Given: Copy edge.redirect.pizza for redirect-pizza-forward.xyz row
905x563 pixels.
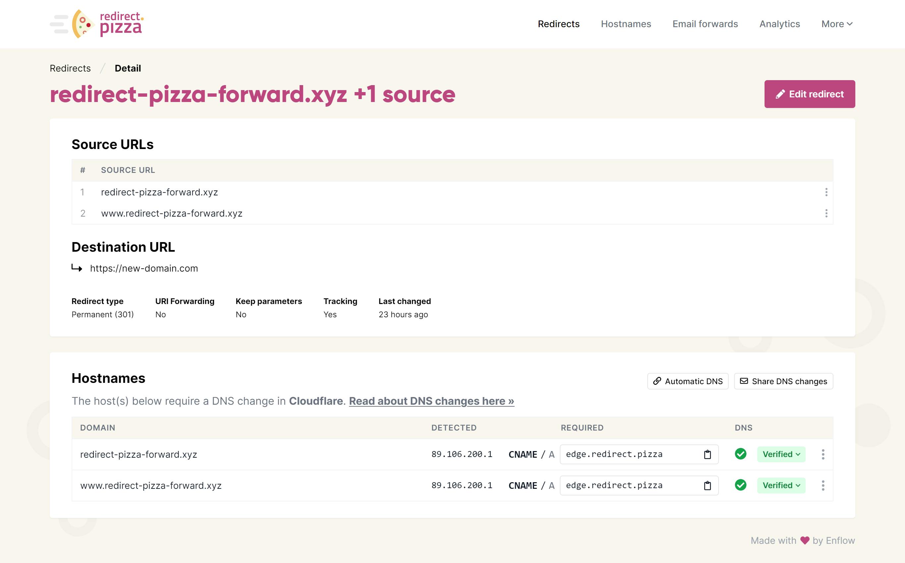Looking at the screenshot, I should click(707, 454).
